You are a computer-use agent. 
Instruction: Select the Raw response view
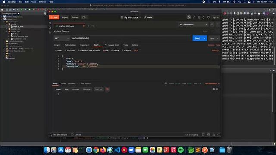[x=66, y=89]
